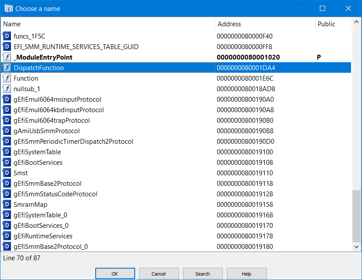Image resolution: width=362 pixels, height=280 pixels.
Task: Select EFI_SMM_RUNTIME_SERVICES_TABLE_GUID name
Action: 76,46
